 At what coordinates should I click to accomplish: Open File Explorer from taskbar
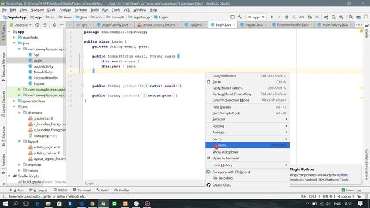(x=49, y=203)
